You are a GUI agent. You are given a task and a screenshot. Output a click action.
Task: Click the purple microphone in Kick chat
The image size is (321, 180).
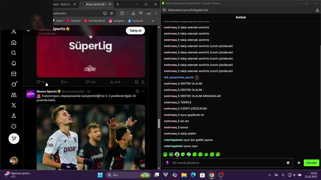click(x=168, y=163)
